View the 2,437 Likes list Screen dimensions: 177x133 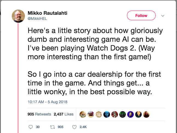63,114
